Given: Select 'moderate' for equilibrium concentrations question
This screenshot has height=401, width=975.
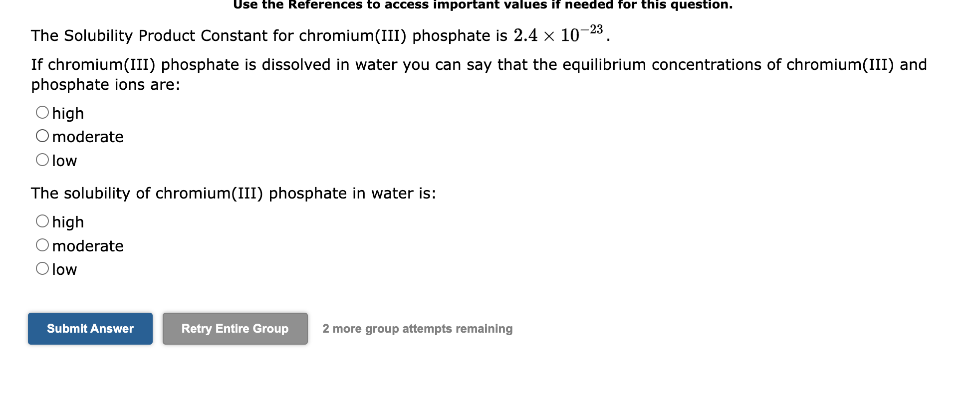Looking at the screenshot, I should pyautogui.click(x=42, y=135).
